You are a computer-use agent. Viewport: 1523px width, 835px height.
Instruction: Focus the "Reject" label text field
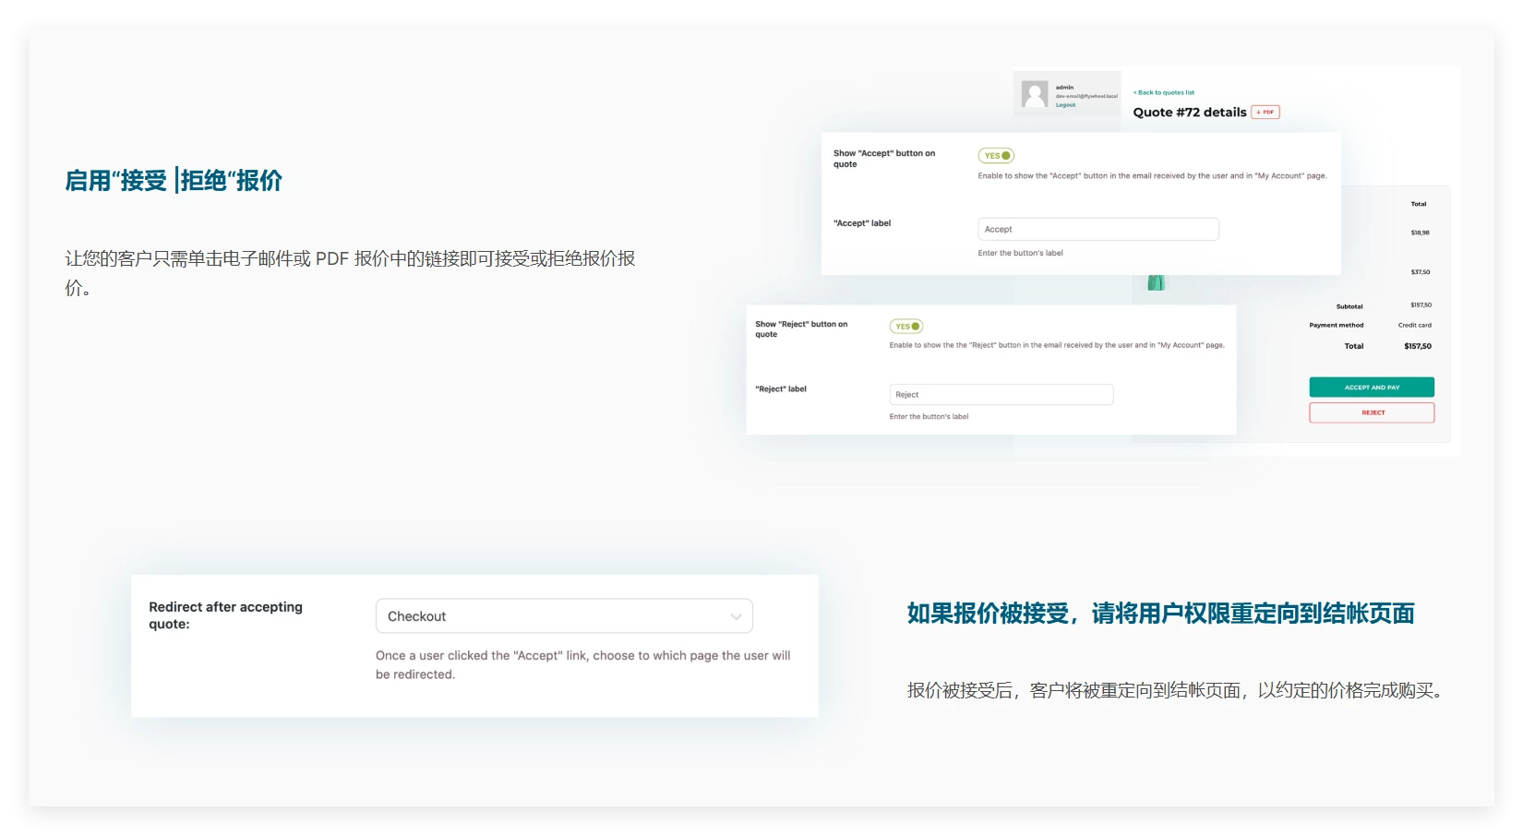tap(1001, 395)
